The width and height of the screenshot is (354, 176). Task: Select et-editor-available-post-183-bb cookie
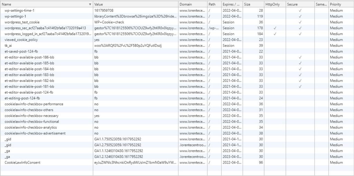[177, 75]
